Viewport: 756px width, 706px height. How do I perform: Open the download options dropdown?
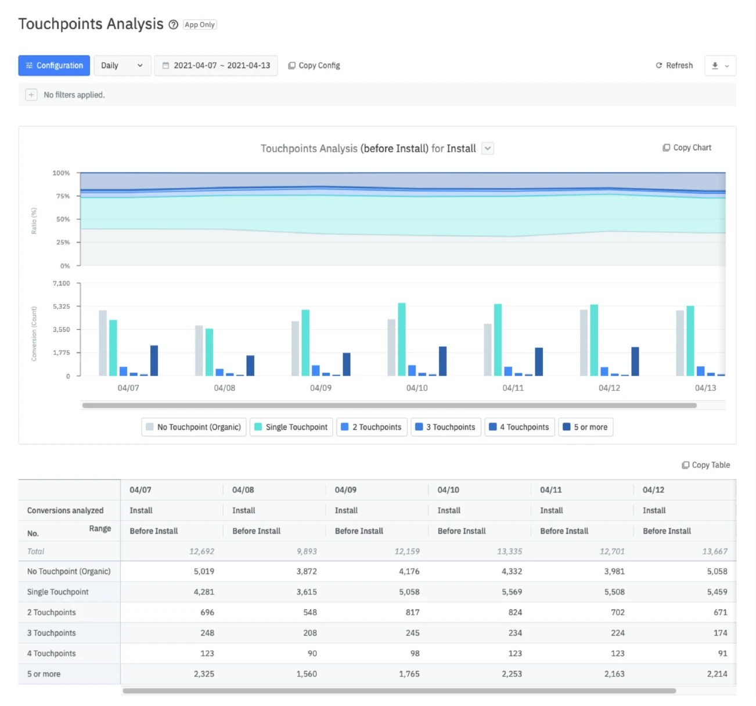[720, 66]
